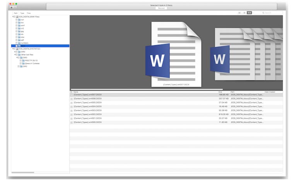Select the xlsx folder icon
The image size is (294, 180).
coord(19,37)
